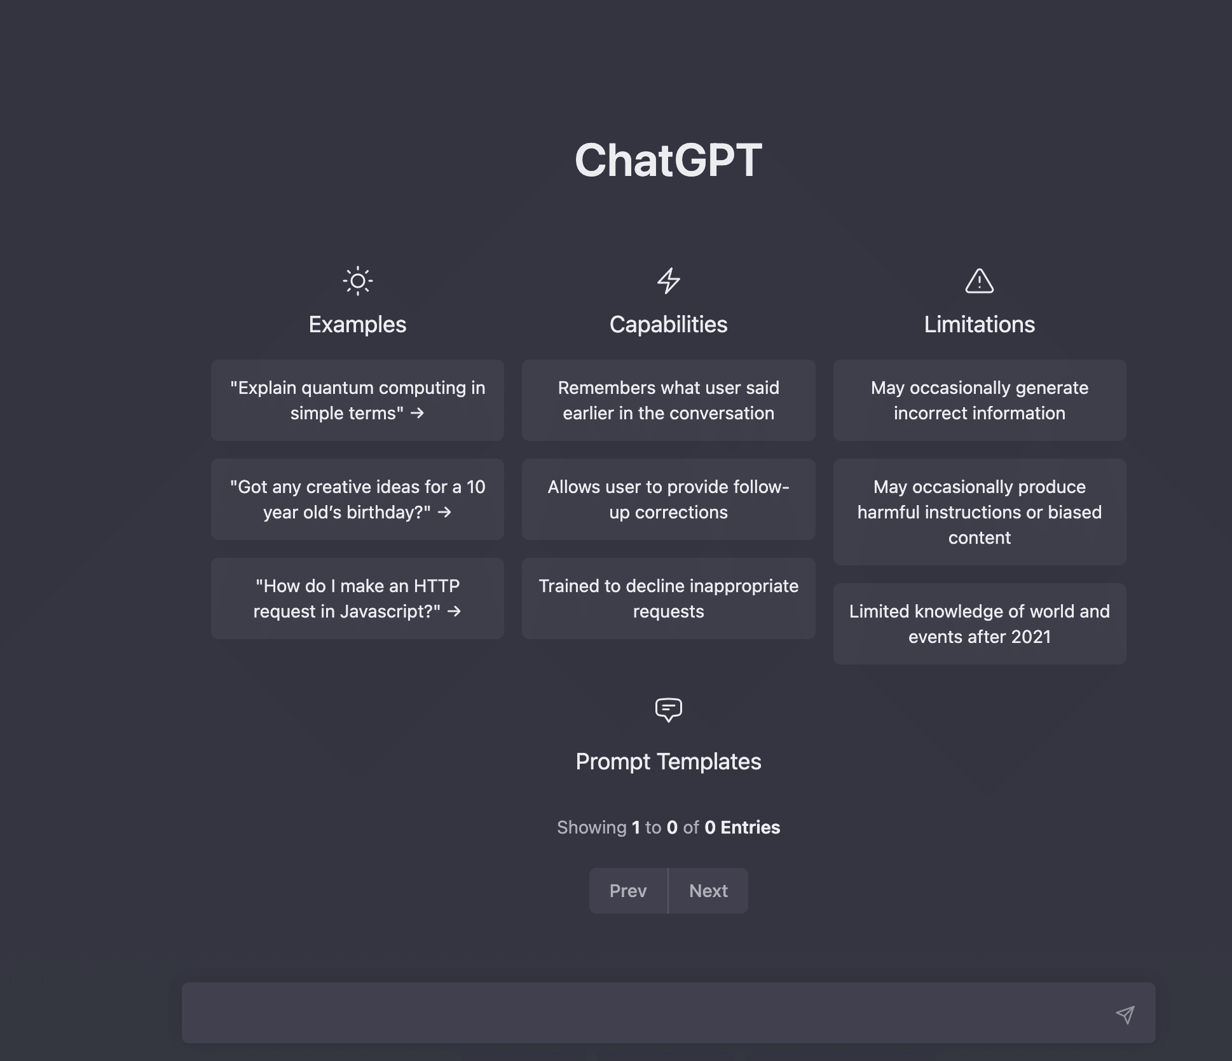Click the Prompt Templates speech bubble icon
The width and height of the screenshot is (1232, 1061).
[668, 710]
